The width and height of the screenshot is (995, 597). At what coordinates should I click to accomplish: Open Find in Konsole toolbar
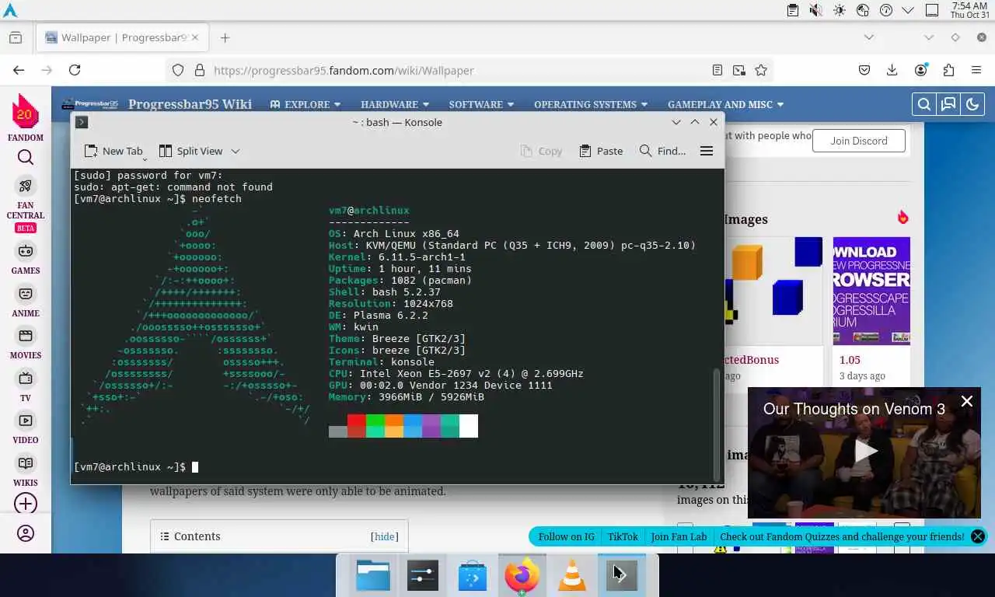coord(662,151)
